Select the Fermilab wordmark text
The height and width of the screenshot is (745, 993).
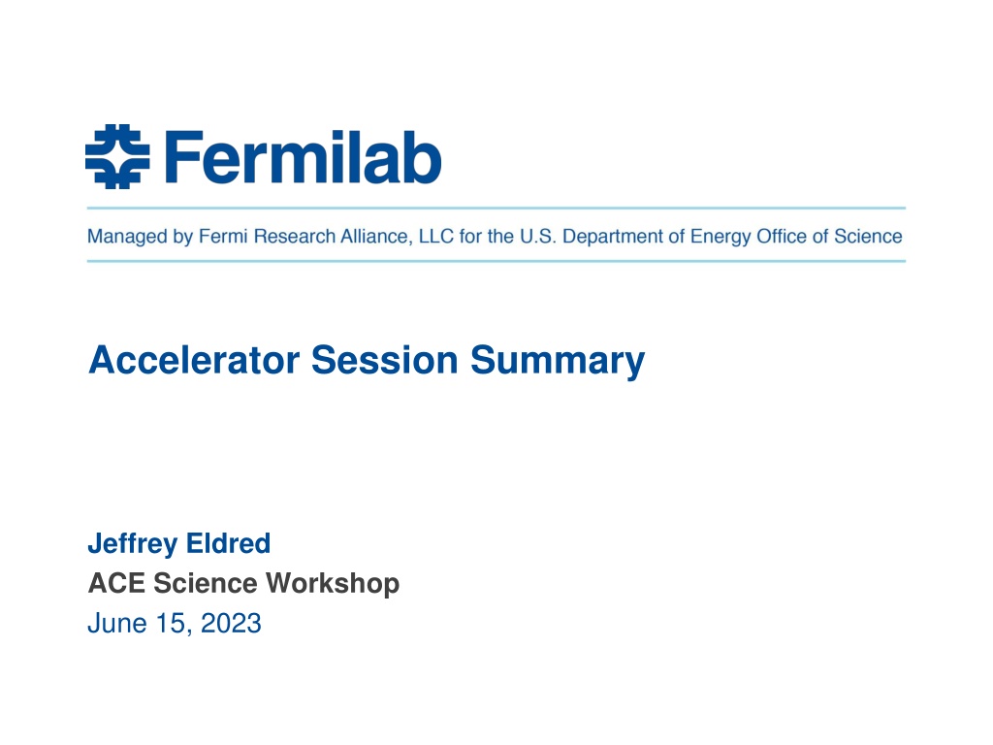[x=303, y=157]
